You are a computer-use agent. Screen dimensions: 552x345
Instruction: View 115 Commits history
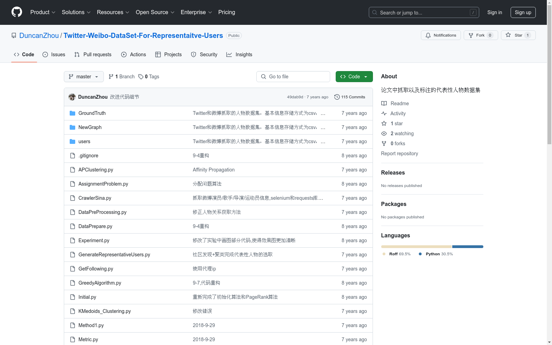349,97
